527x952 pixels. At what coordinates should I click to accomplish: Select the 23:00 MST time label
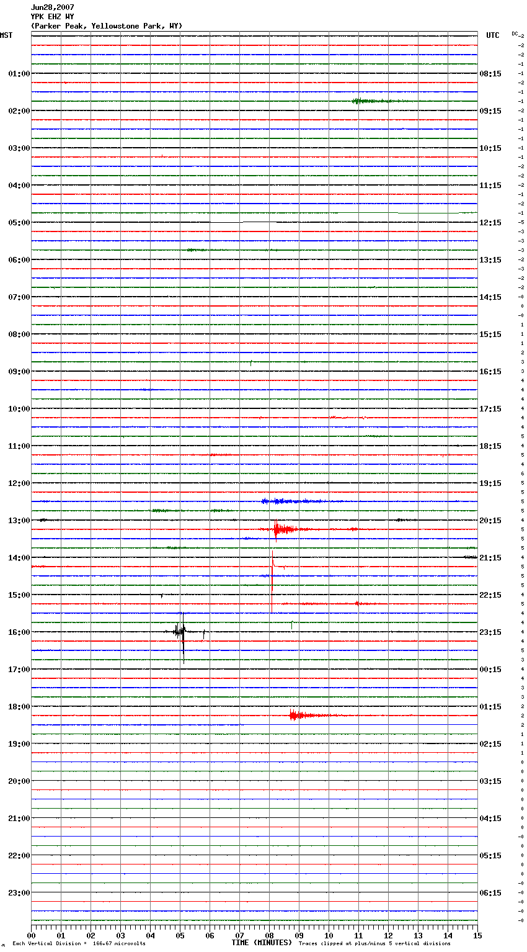19,893
